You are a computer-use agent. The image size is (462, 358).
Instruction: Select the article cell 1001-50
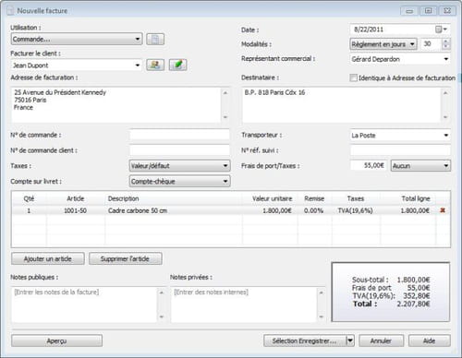pyautogui.click(x=76, y=210)
